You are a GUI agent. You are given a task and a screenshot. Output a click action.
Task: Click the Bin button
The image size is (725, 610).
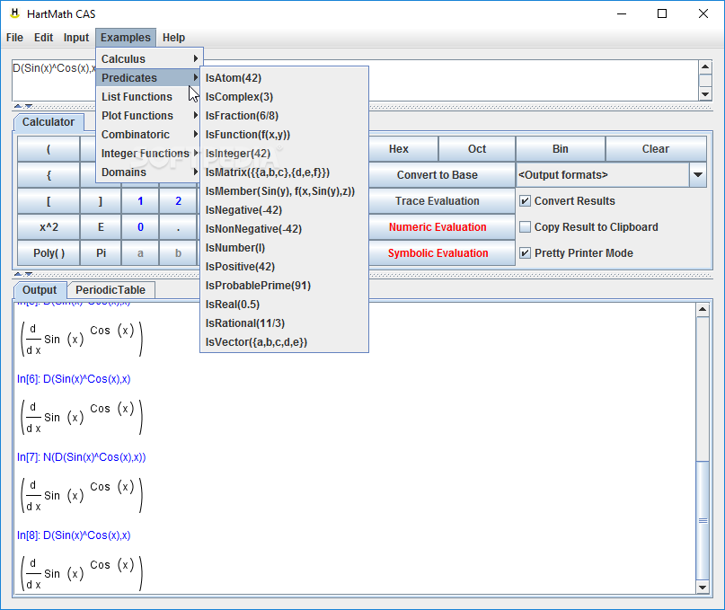tap(561, 149)
